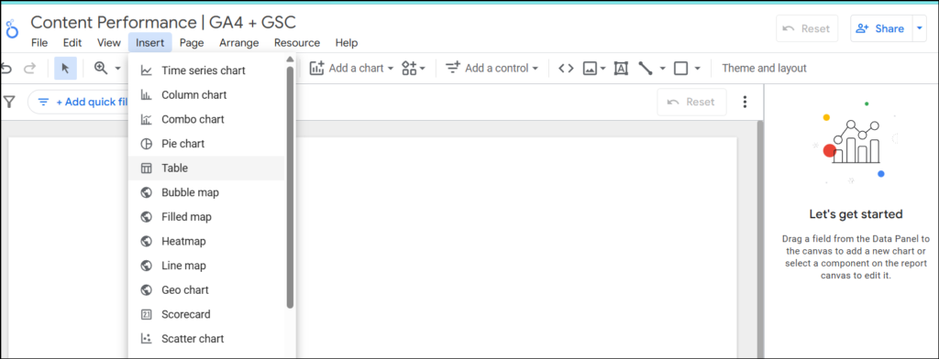Insert a Scorecard
This screenshot has height=359, width=939.
[x=206, y=314]
